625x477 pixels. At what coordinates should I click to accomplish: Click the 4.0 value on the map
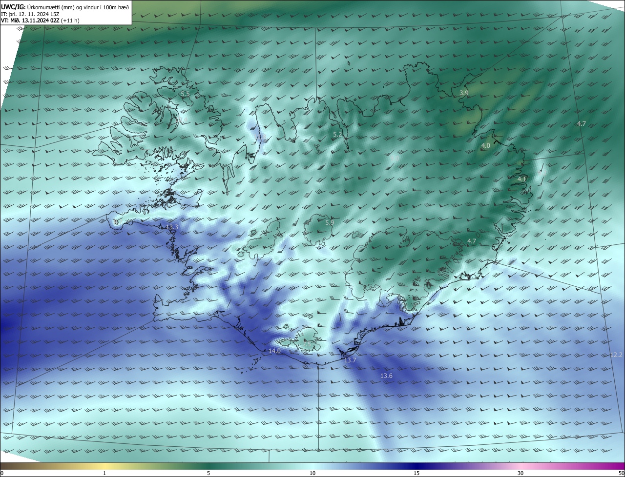pos(485,146)
